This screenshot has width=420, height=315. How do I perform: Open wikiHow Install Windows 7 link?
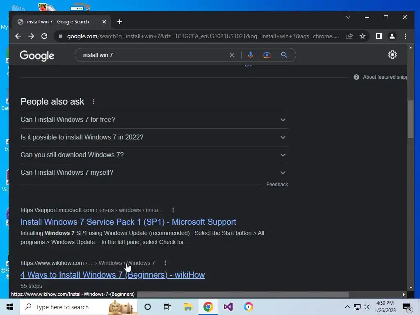click(112, 275)
